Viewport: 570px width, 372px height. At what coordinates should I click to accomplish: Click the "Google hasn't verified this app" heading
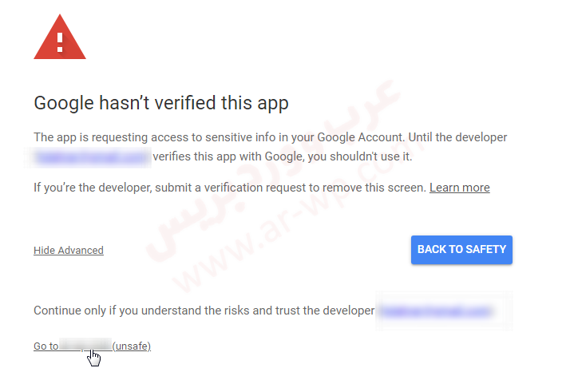[160, 103]
